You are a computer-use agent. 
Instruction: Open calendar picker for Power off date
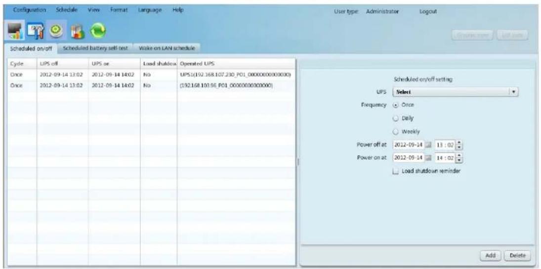(427, 145)
